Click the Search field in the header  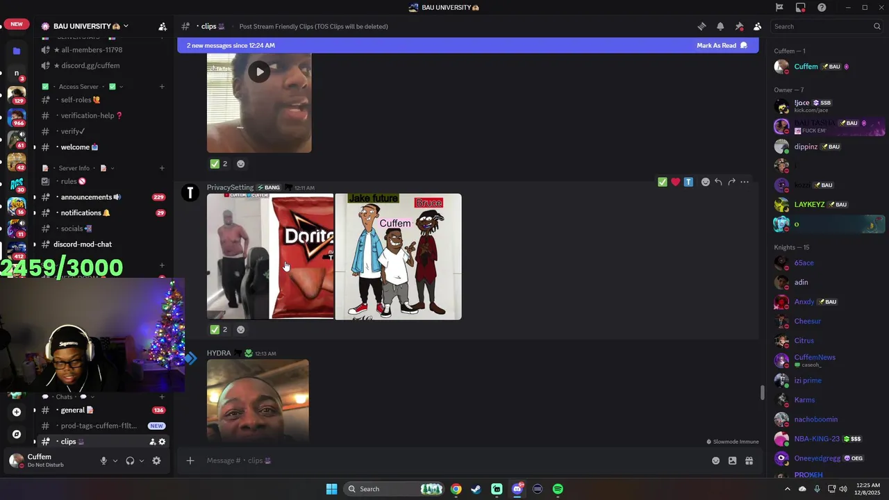826,26
